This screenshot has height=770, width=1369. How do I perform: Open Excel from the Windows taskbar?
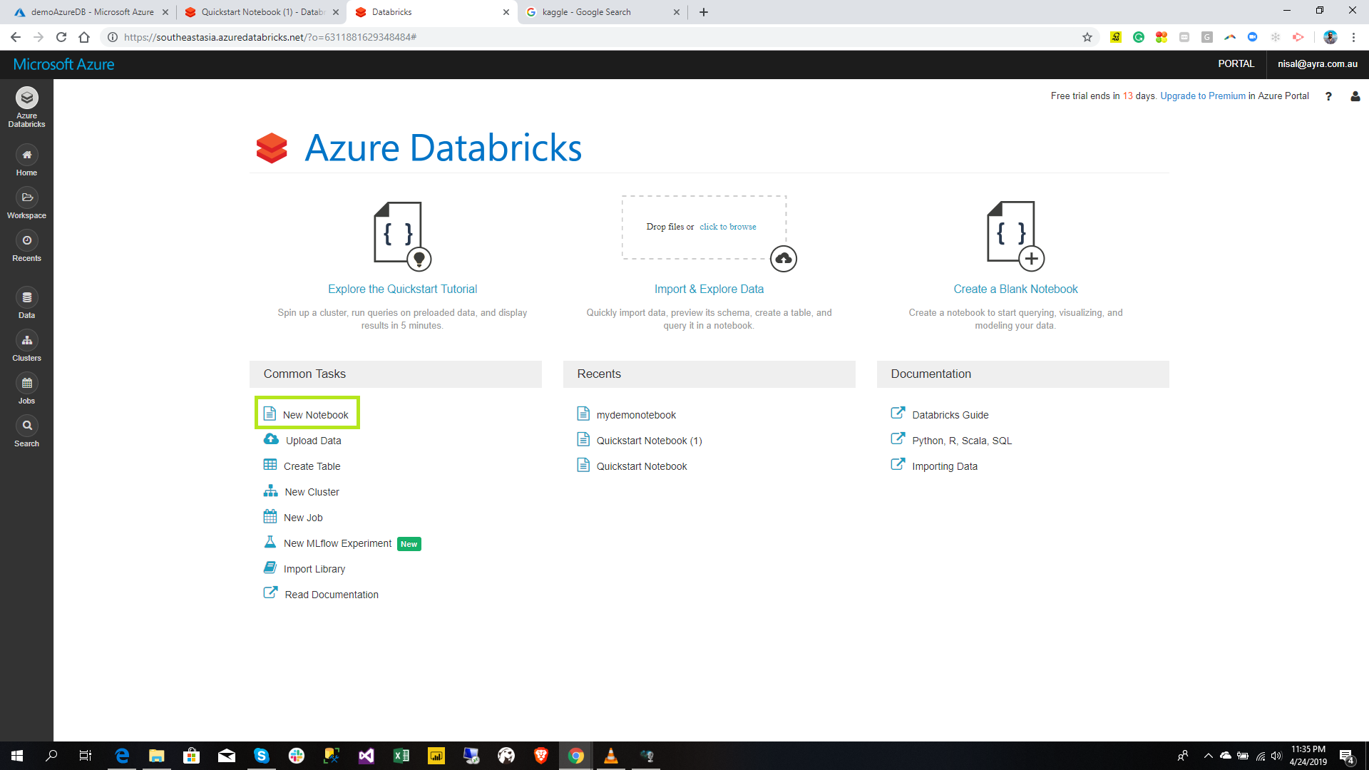(401, 756)
